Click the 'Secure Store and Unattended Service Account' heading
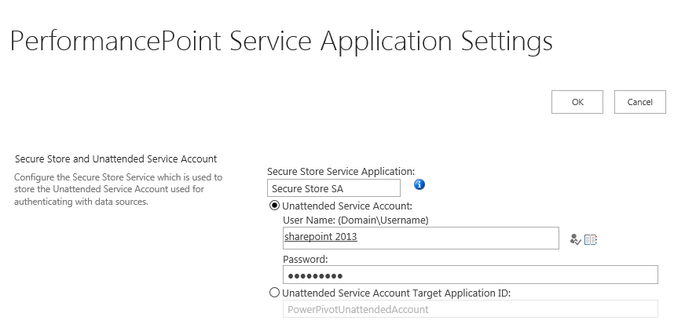 point(115,159)
